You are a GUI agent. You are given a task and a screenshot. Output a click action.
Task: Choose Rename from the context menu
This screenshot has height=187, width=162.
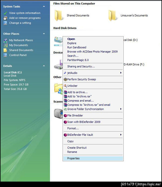pyautogui.click(x=93, y=152)
